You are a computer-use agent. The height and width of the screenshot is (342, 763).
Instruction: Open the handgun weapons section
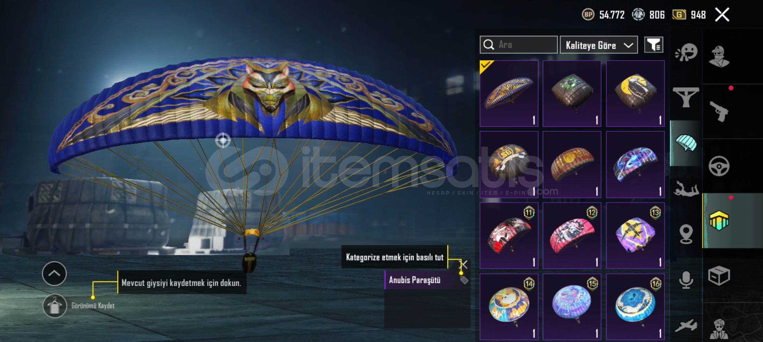click(x=719, y=111)
